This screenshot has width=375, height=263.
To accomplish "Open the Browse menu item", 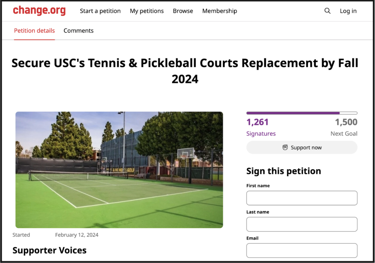I will point(183,11).
